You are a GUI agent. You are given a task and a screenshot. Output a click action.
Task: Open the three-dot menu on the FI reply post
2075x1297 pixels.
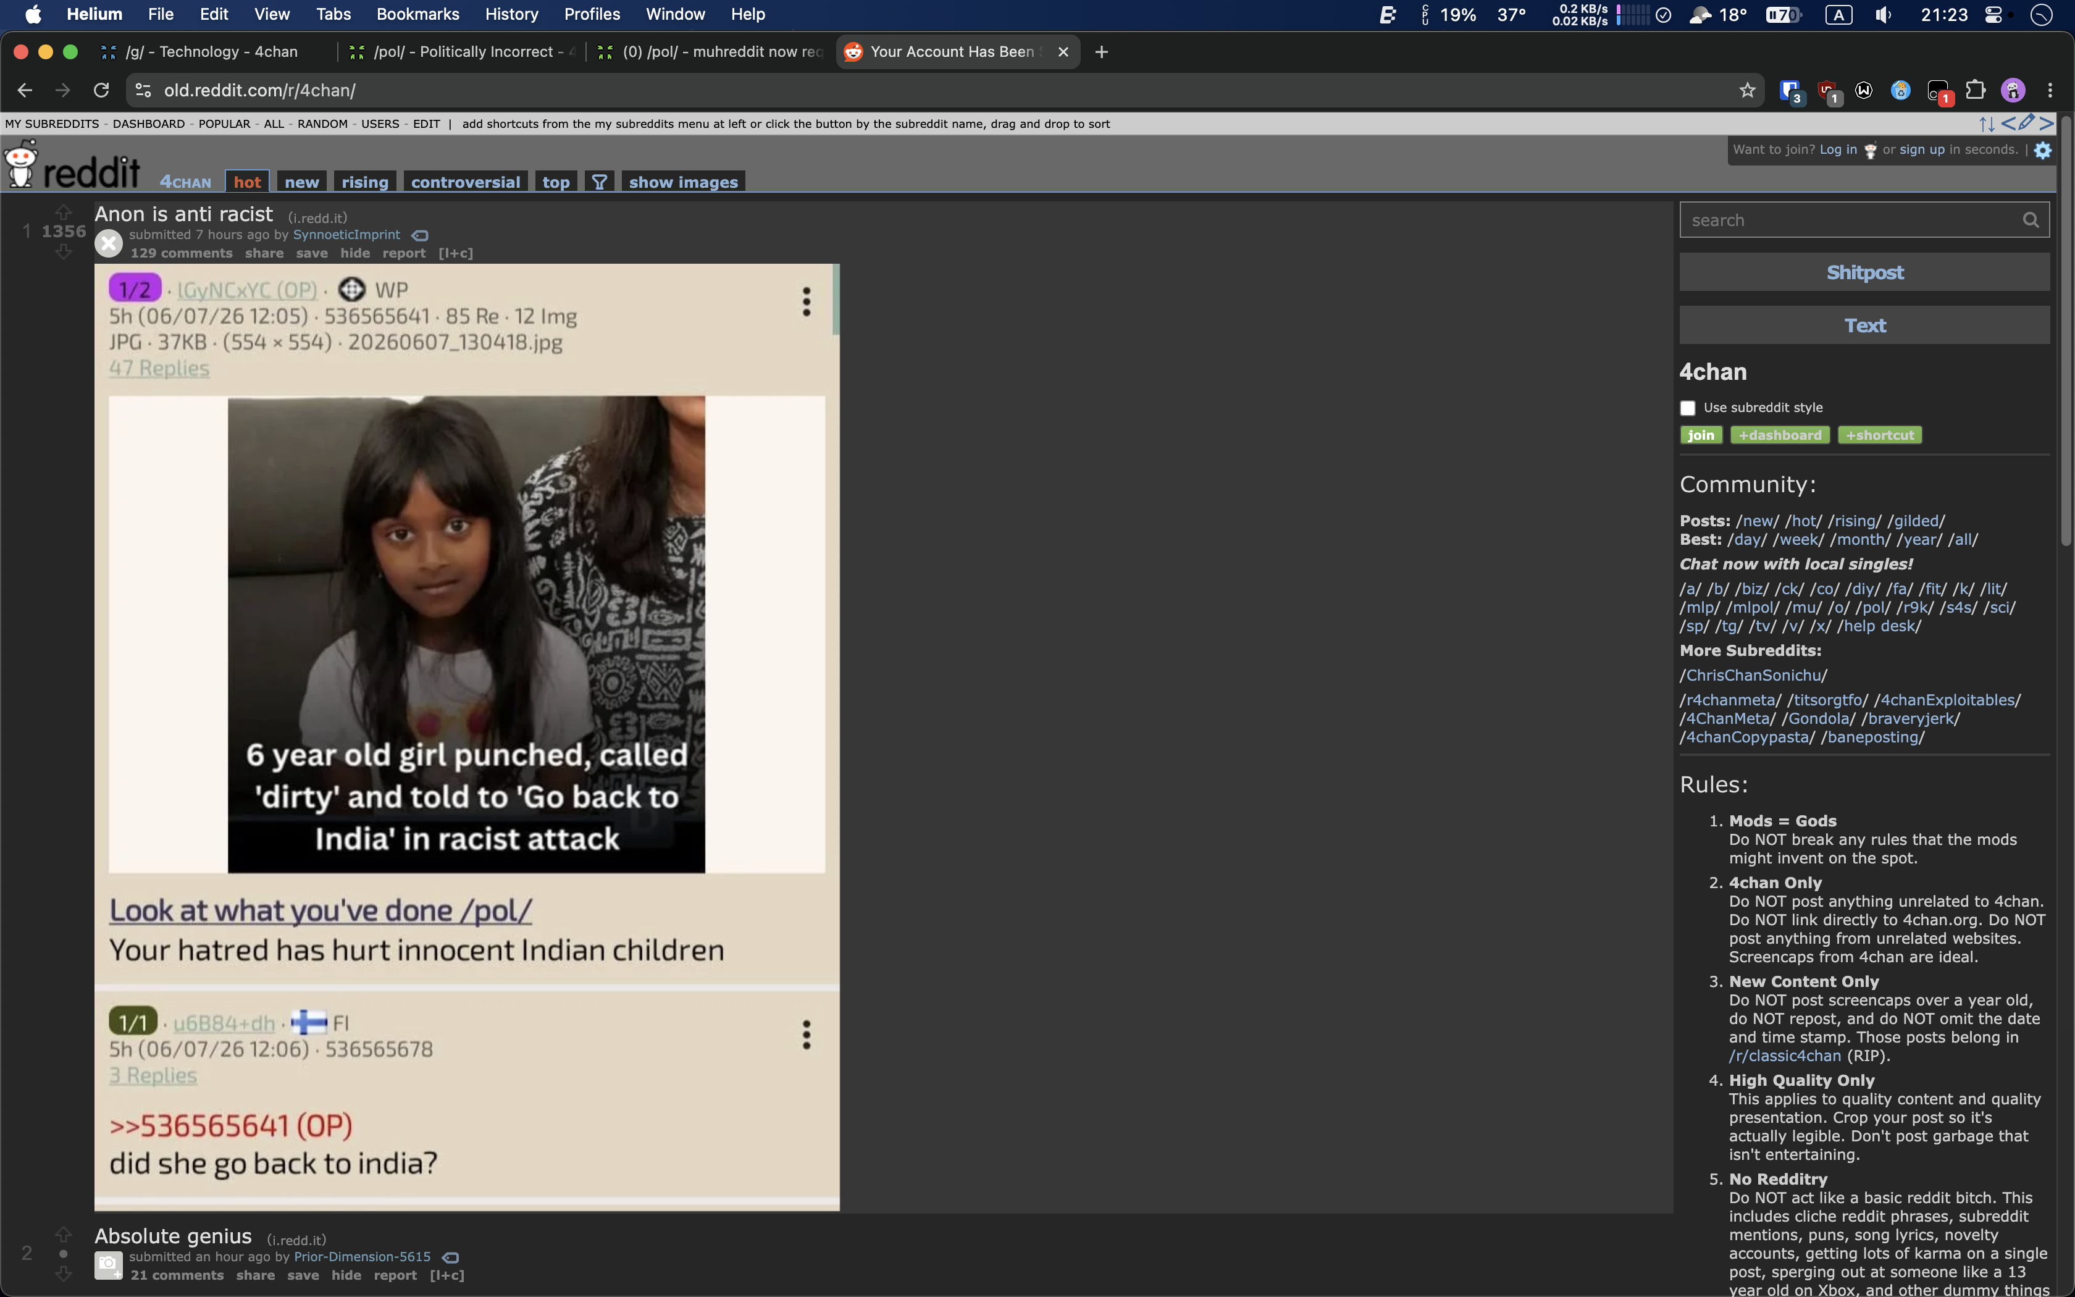(x=806, y=1035)
